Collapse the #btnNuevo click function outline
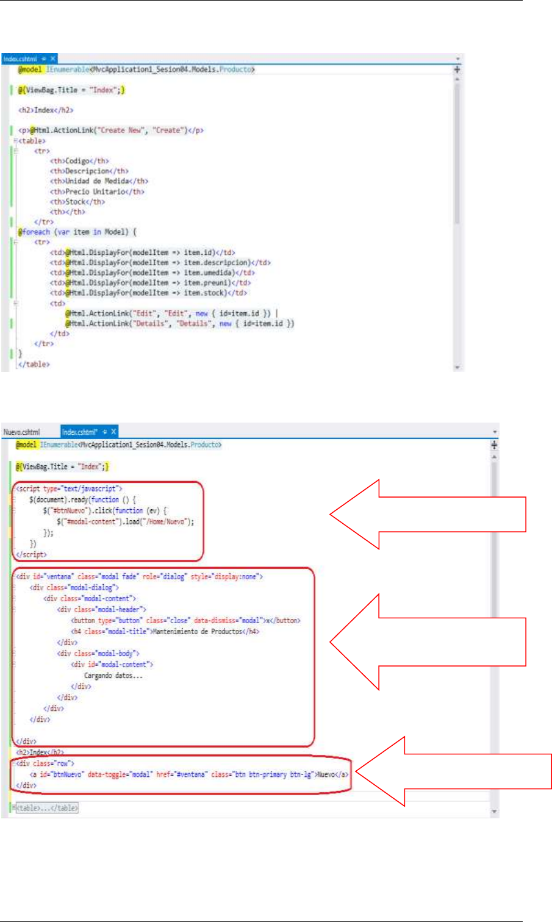Screen dimensions: 552x922 coord(13,510)
